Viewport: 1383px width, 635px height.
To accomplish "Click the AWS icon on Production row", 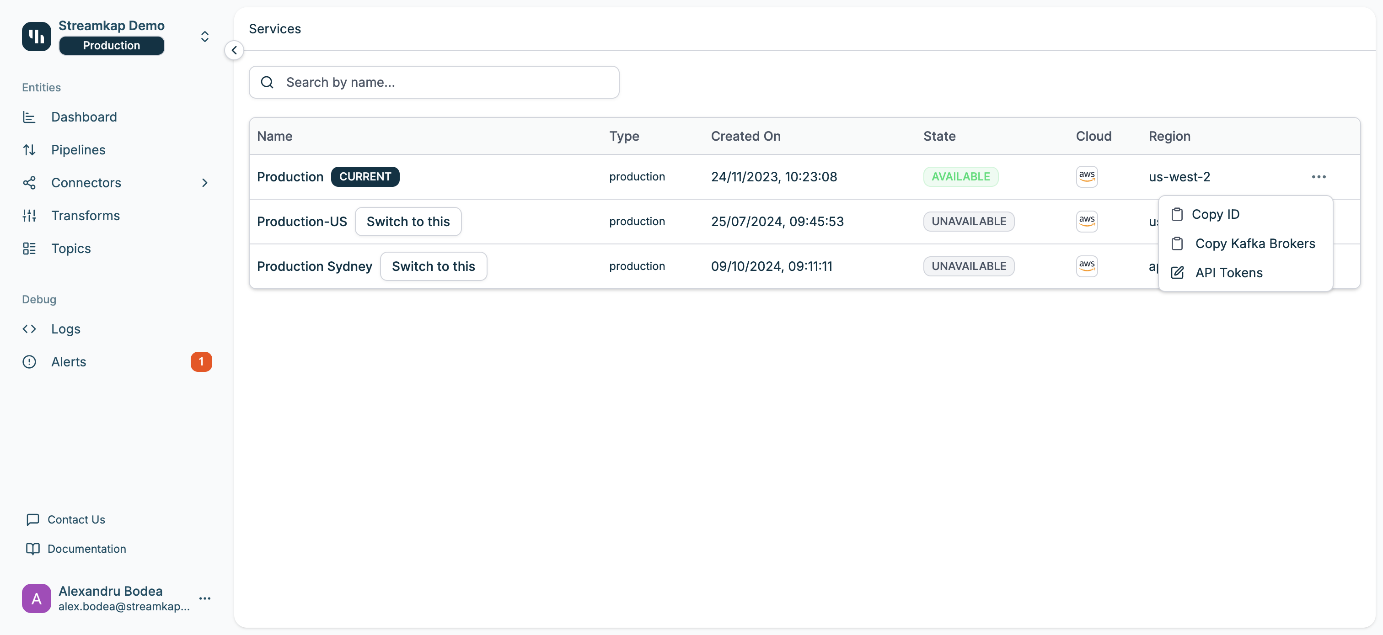I will point(1086,176).
